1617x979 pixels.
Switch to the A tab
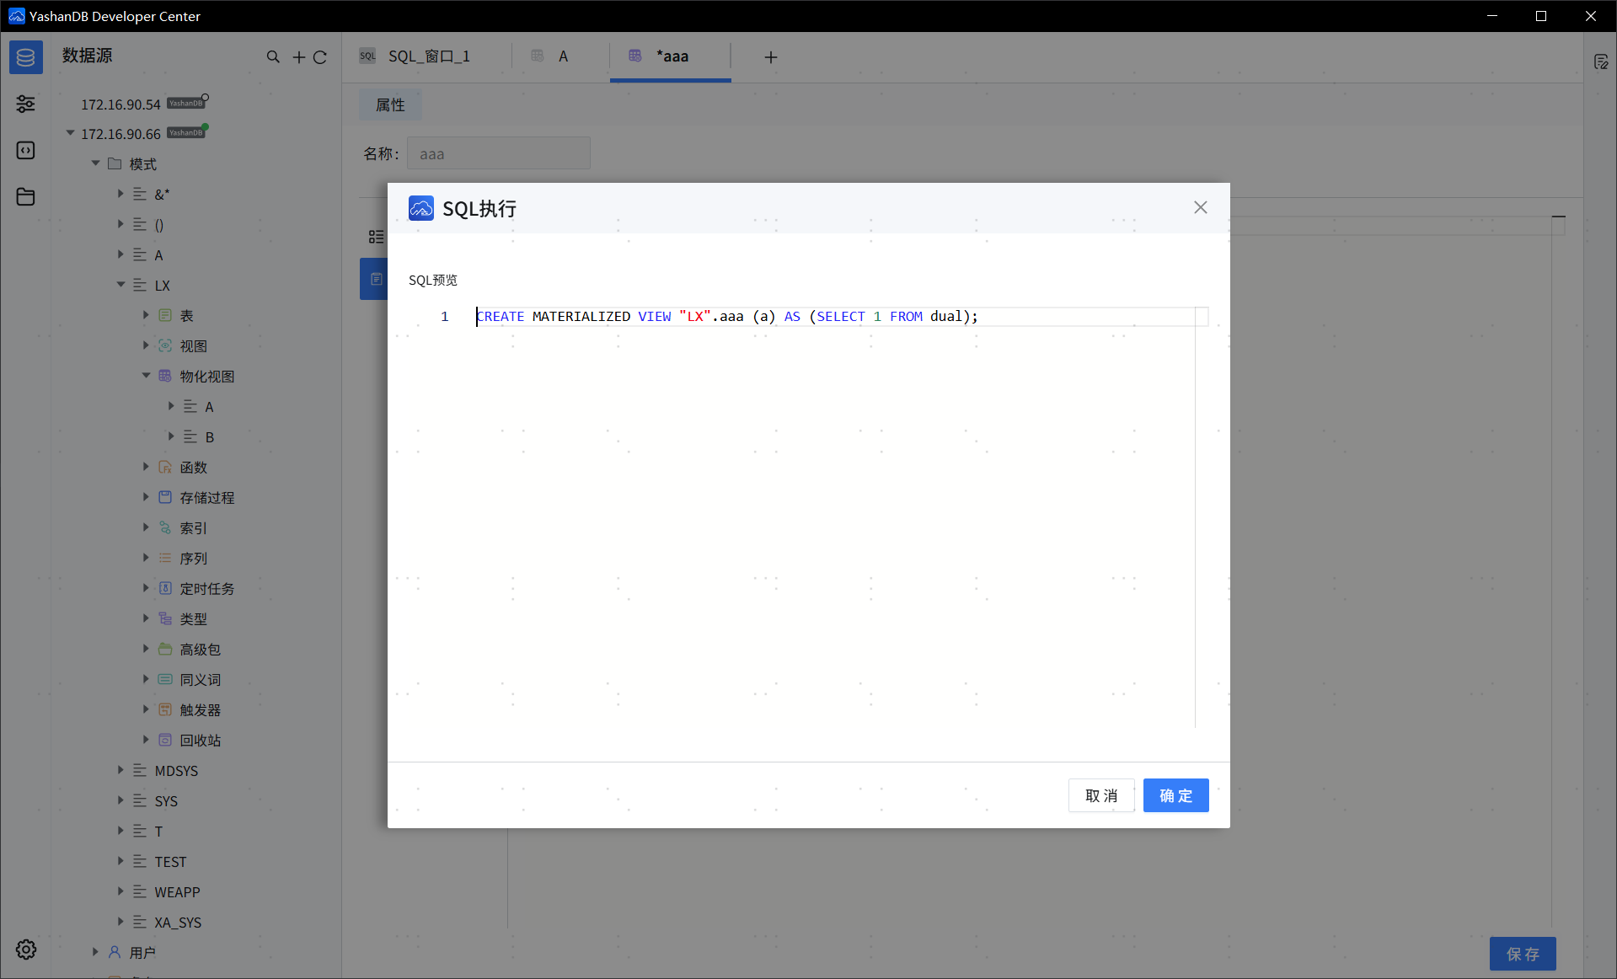tap(562, 56)
